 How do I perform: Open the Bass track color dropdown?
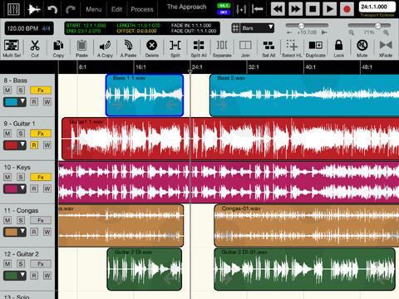pyautogui.click(x=15, y=102)
